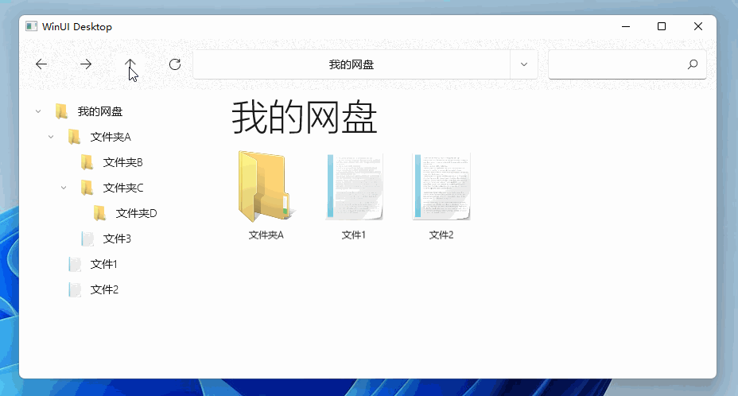Select the large 文件夹A folder thumbnail
This screenshot has width=738, height=396.
(x=266, y=186)
